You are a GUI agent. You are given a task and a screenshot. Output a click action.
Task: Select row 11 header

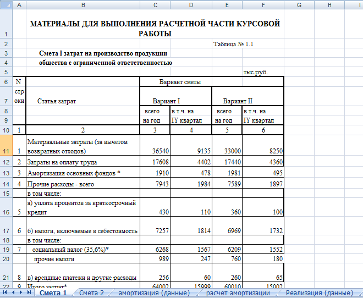tap(6, 145)
